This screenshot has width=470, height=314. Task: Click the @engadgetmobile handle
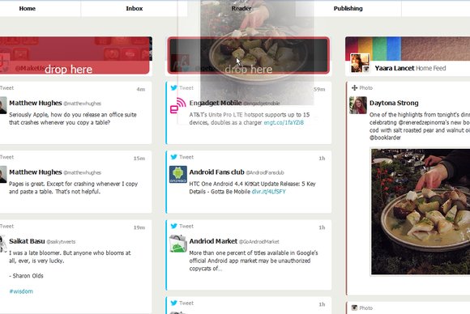pos(261,104)
